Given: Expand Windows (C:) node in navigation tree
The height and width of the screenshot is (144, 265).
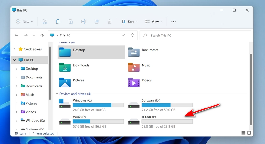Looking at the screenshot, I should click(16, 121).
